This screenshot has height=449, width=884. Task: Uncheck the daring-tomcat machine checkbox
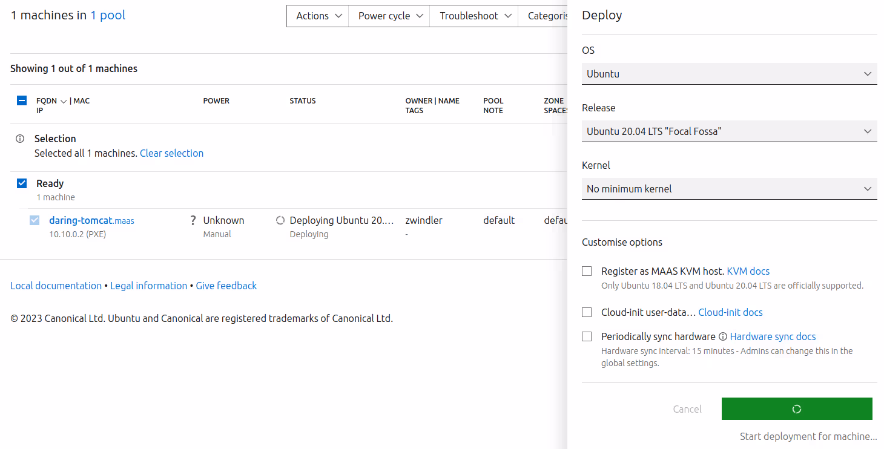(x=35, y=221)
